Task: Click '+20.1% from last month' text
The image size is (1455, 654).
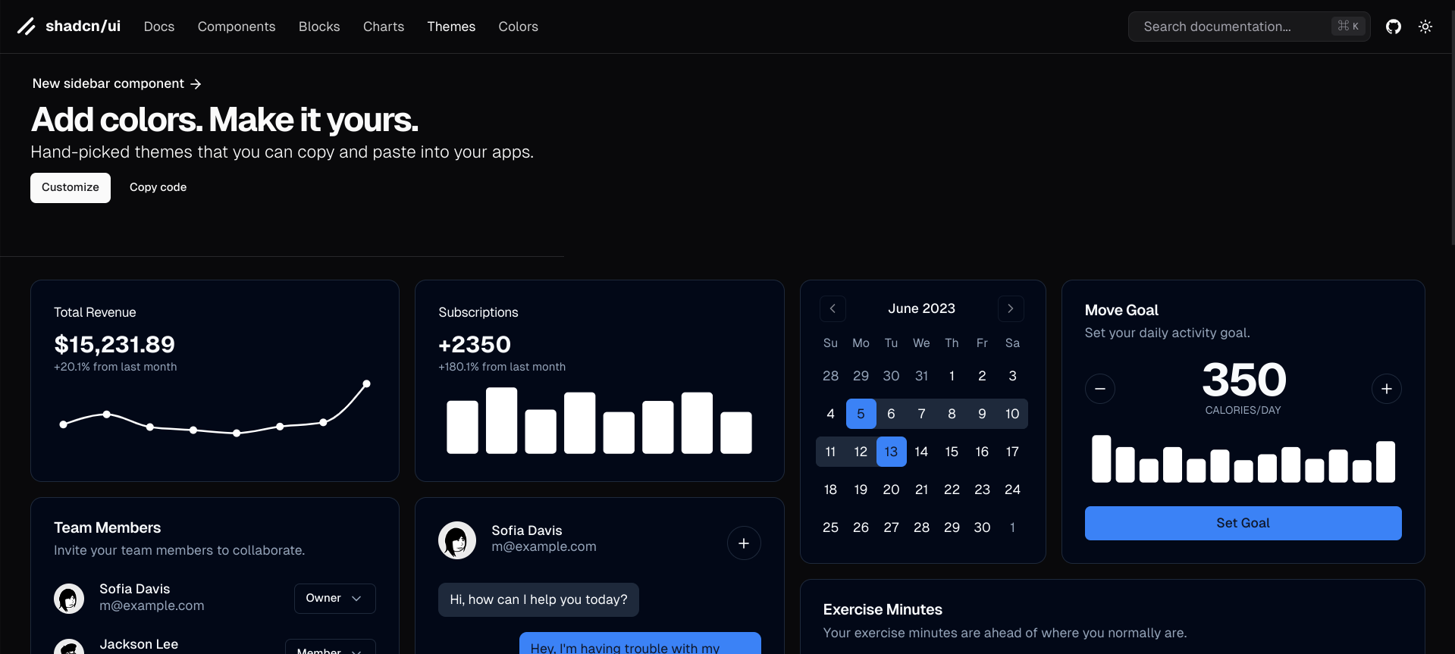Action: 115,367
